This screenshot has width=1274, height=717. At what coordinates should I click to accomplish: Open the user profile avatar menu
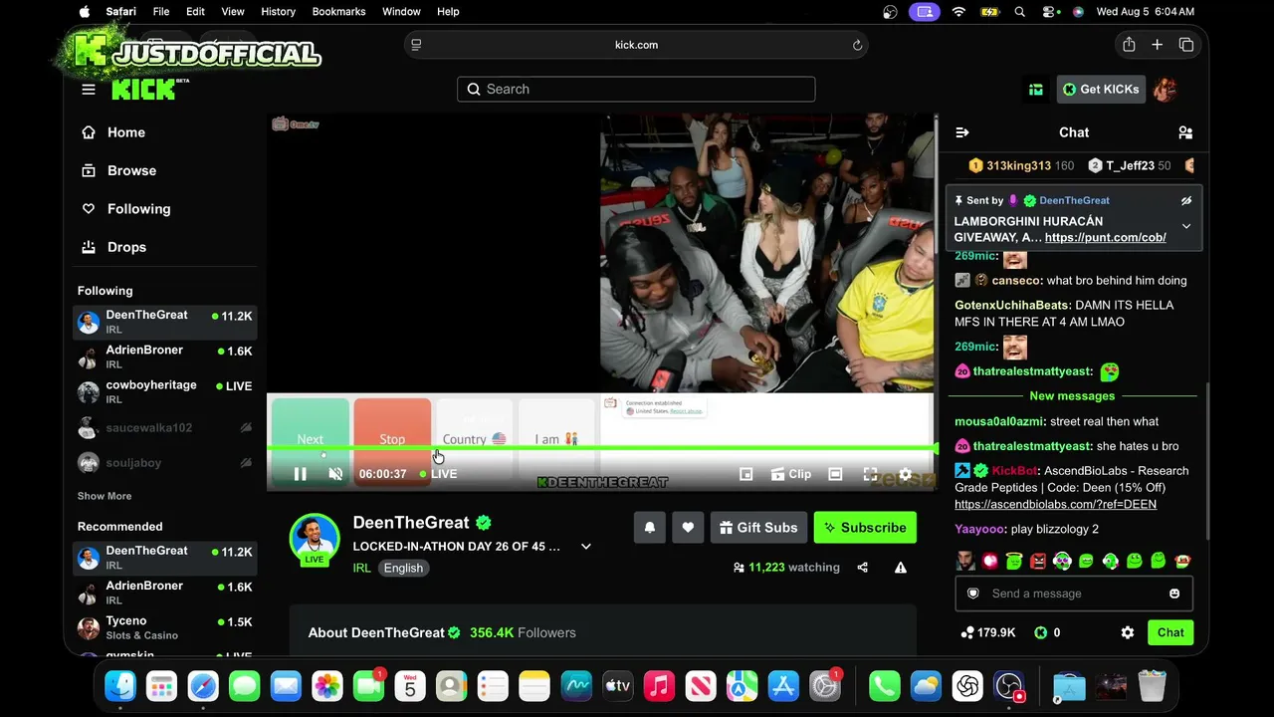pyautogui.click(x=1166, y=90)
